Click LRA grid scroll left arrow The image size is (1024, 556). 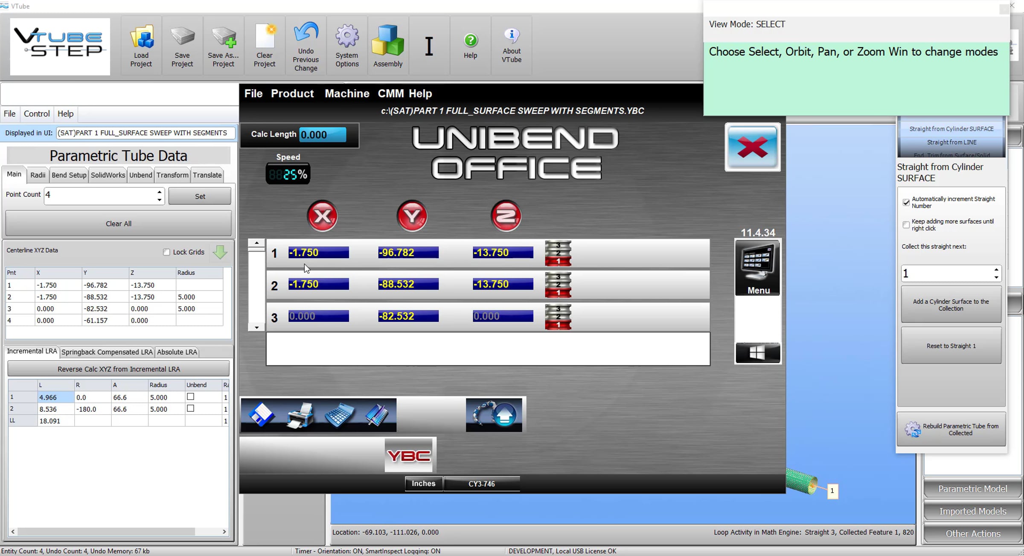pyautogui.click(x=13, y=532)
